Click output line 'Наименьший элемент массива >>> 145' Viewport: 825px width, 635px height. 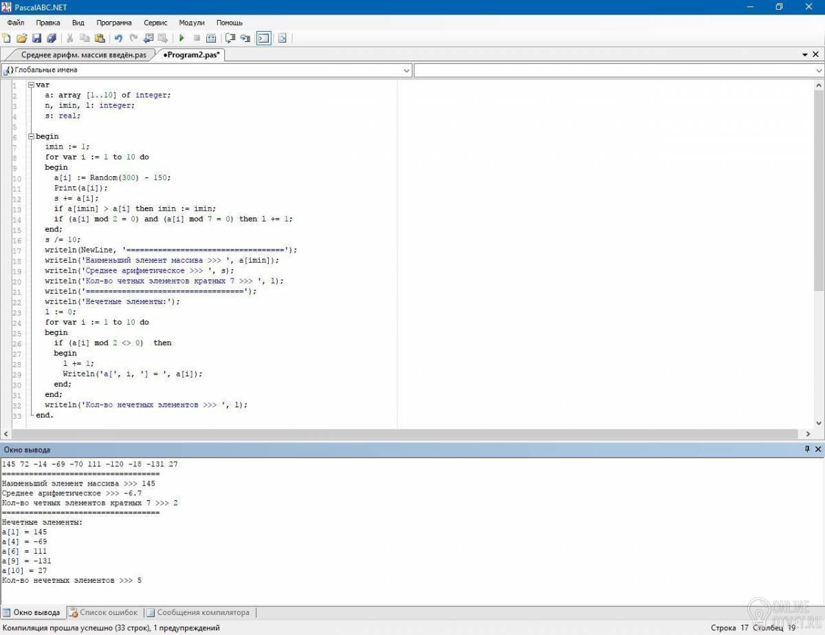click(x=78, y=484)
